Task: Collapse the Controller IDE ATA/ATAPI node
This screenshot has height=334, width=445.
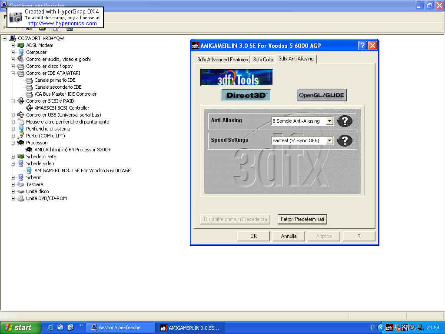Action: pos(13,73)
